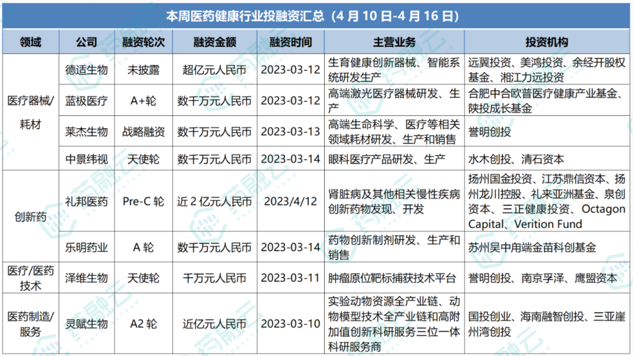Click the 医疗/医药技术 category cell
The image size is (633, 356).
pos(30,278)
